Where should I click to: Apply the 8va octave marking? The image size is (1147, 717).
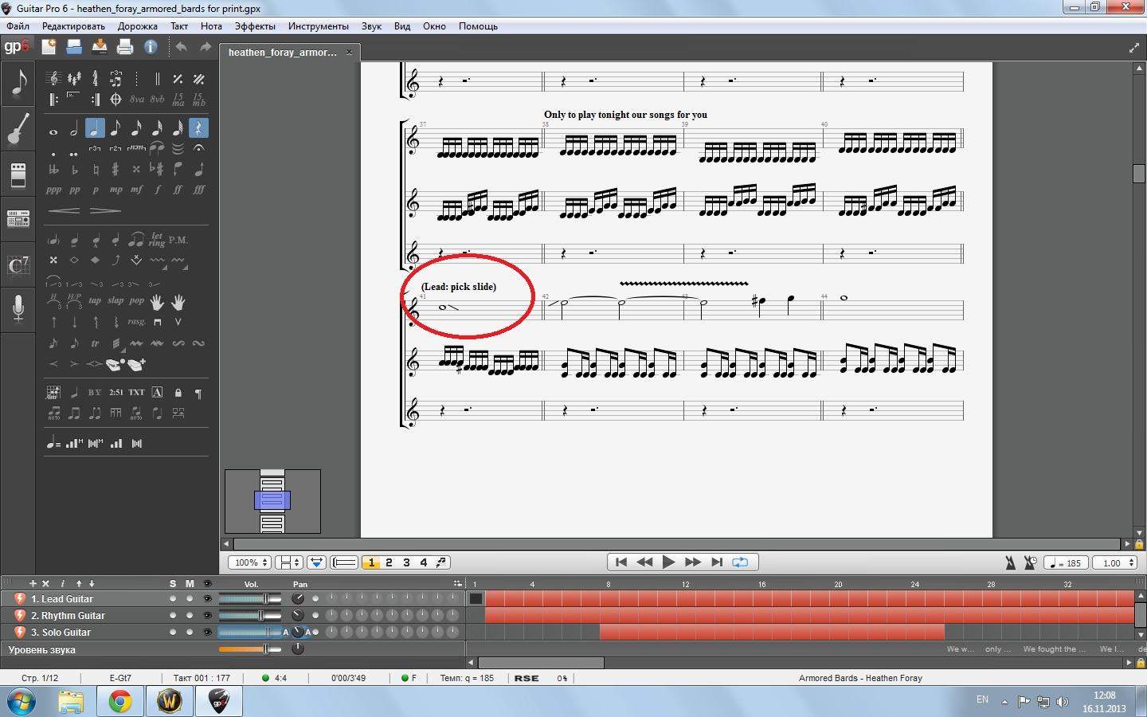click(x=137, y=99)
